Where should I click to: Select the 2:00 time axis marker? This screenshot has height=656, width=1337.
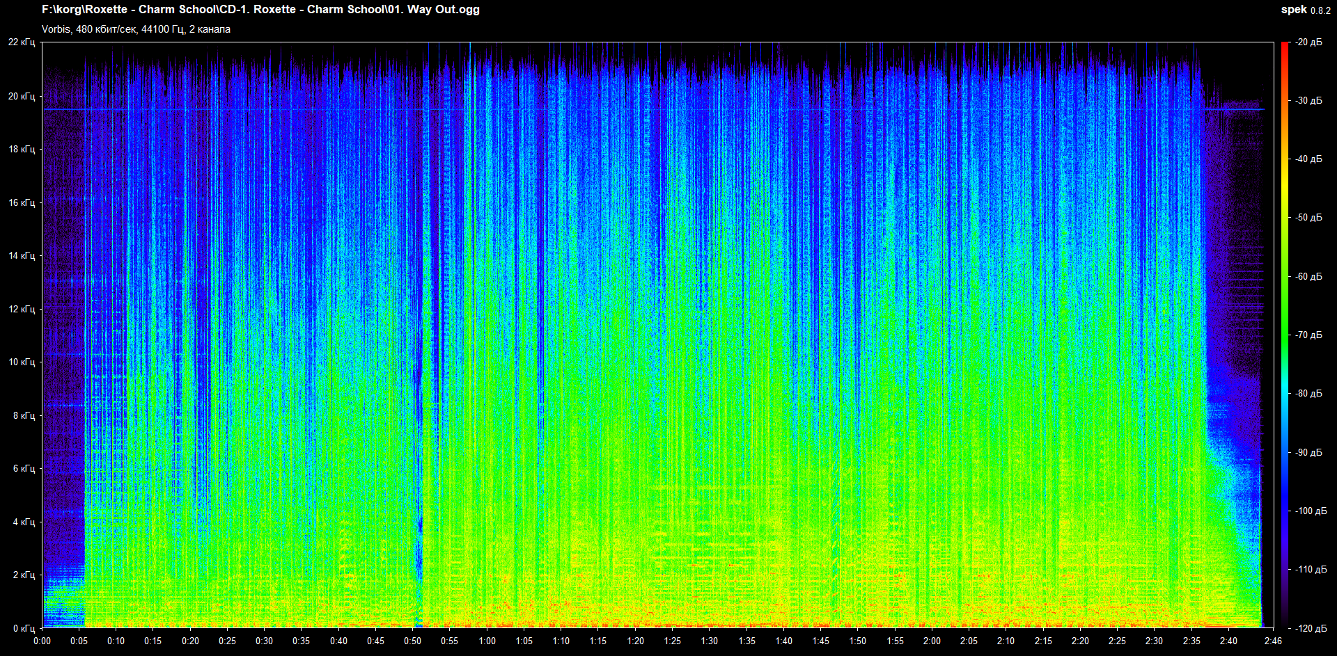(932, 641)
